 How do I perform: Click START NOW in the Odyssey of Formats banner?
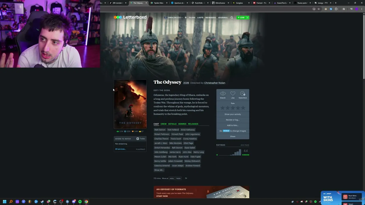162,196
